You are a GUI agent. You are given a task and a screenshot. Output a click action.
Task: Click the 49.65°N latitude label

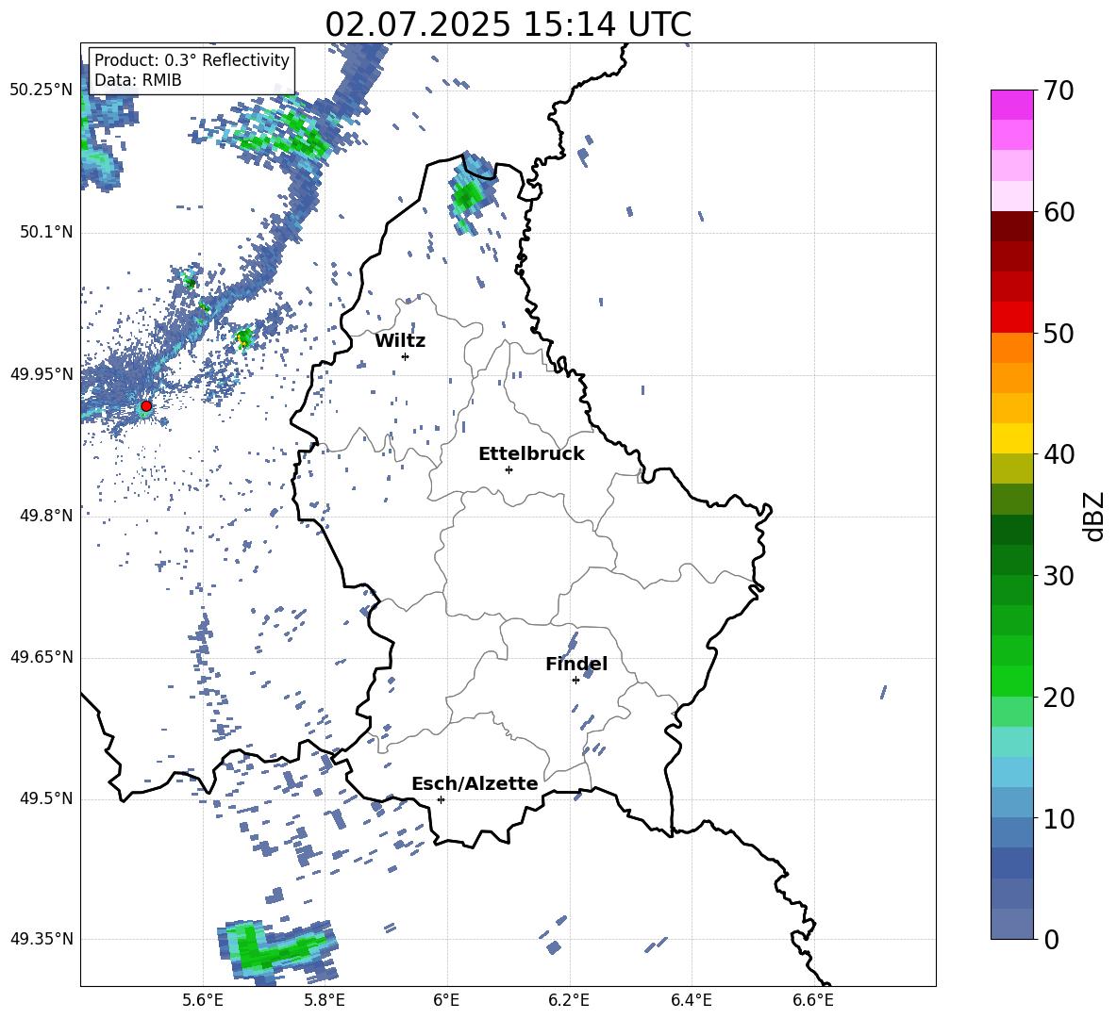[42, 656]
